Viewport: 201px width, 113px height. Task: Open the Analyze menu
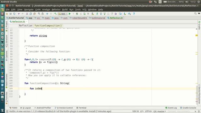[46, 10]
